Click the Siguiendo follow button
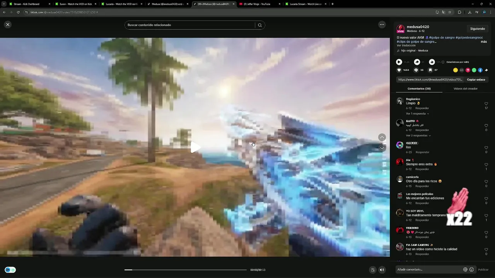The height and width of the screenshot is (278, 495). pos(478,29)
